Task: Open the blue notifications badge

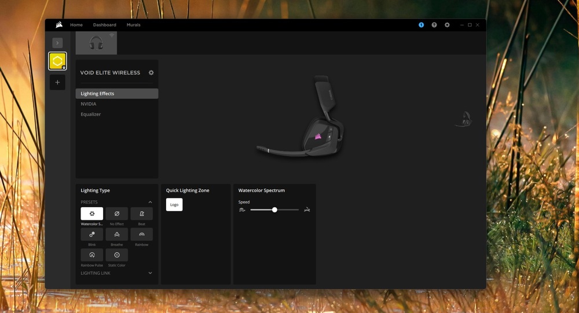Action: pyautogui.click(x=421, y=25)
